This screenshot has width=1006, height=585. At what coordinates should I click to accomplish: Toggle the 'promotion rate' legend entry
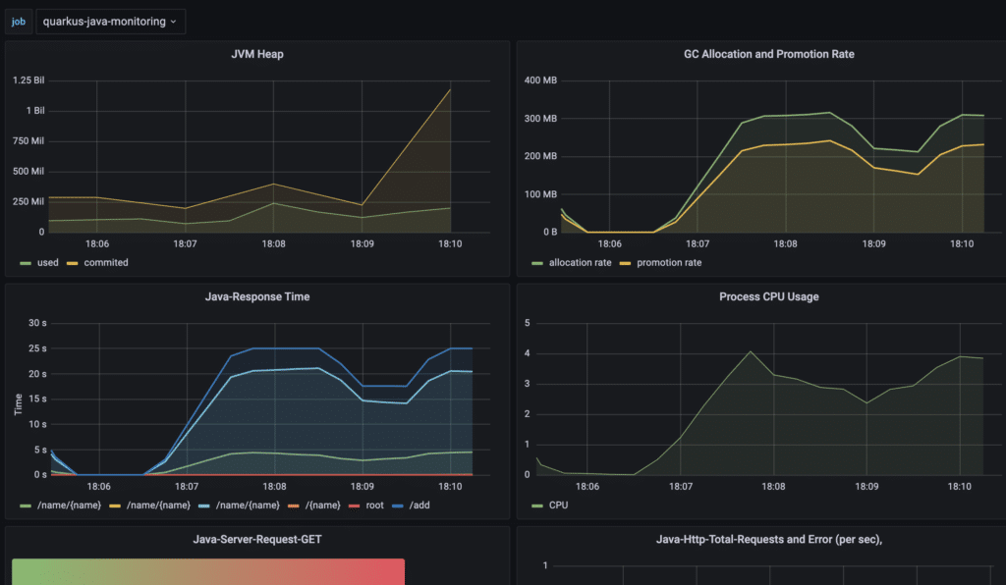(670, 262)
